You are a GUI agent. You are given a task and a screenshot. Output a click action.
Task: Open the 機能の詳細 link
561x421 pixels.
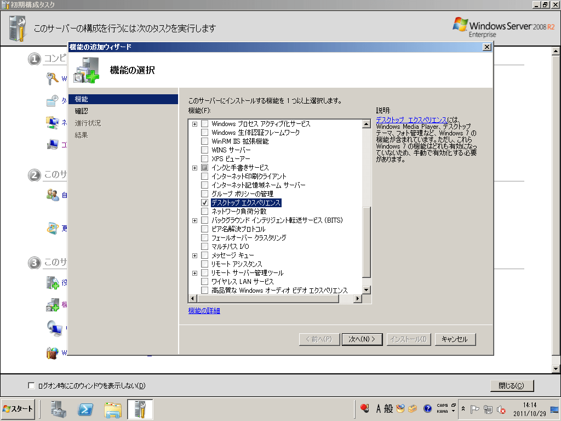click(x=204, y=311)
